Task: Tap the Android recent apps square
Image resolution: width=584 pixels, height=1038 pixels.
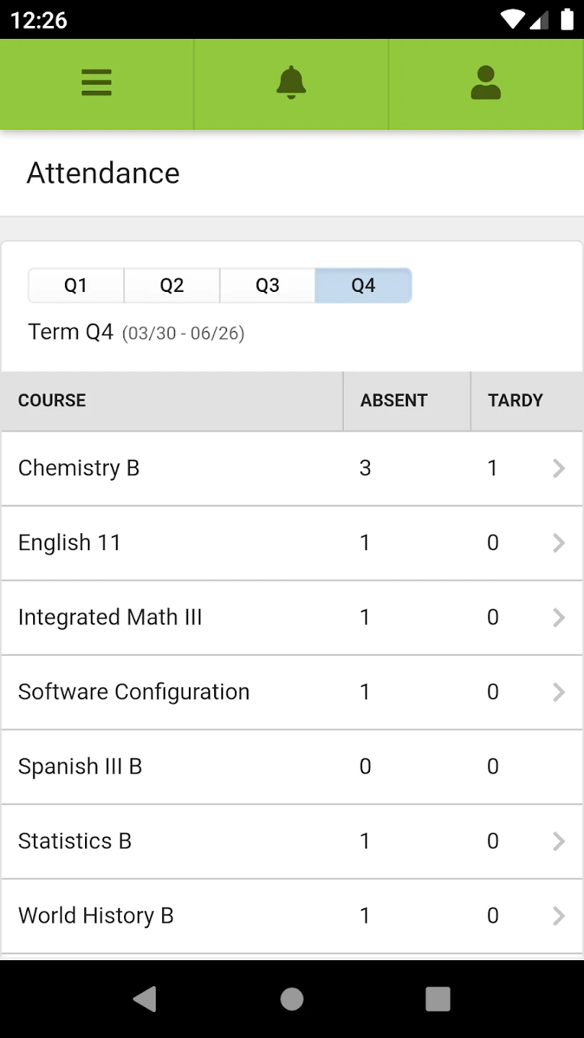Action: [438, 999]
